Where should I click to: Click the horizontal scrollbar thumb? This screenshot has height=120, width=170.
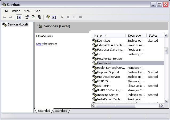pyautogui.click(x=116, y=105)
